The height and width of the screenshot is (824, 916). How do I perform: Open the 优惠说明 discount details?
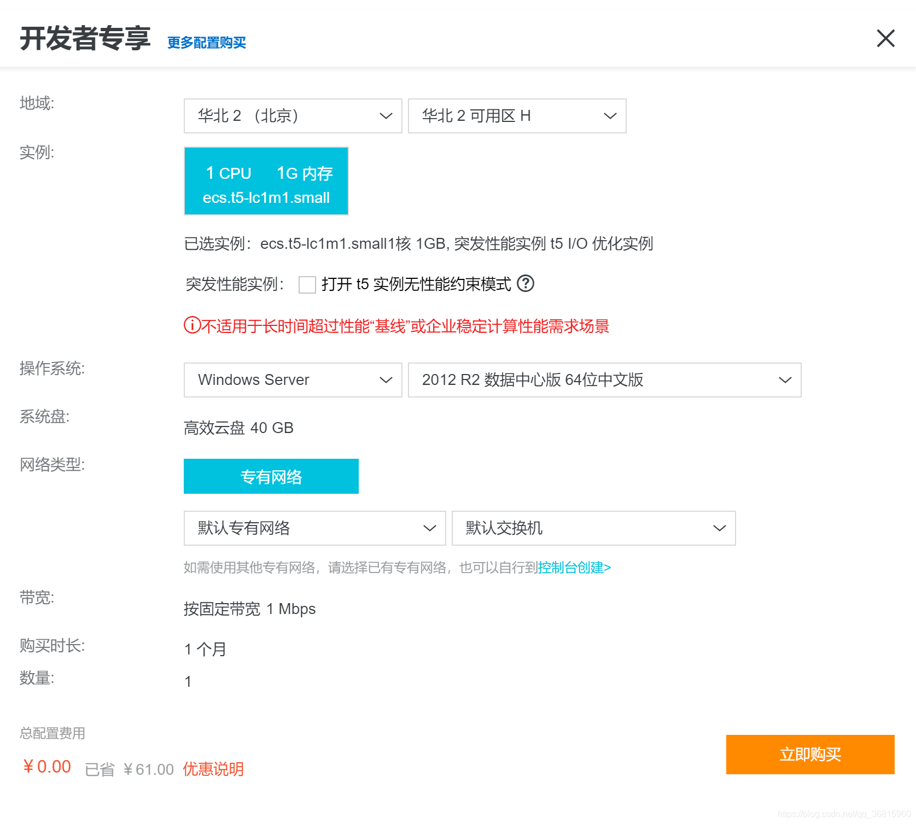pos(213,768)
